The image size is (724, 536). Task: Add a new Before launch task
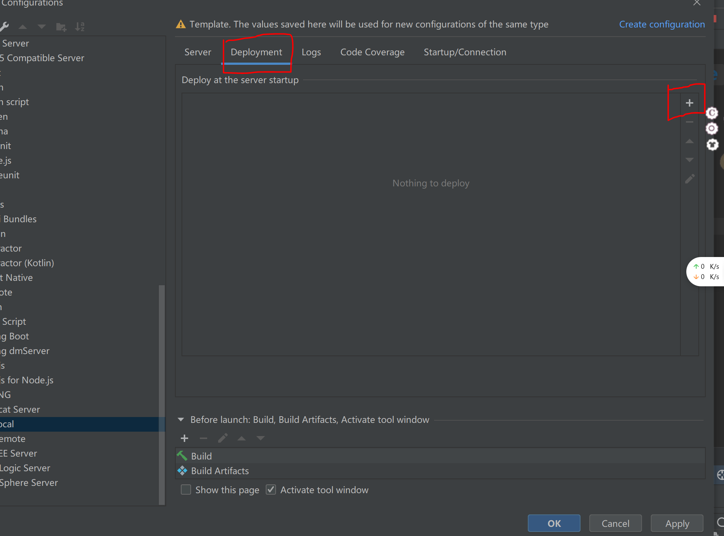click(184, 438)
